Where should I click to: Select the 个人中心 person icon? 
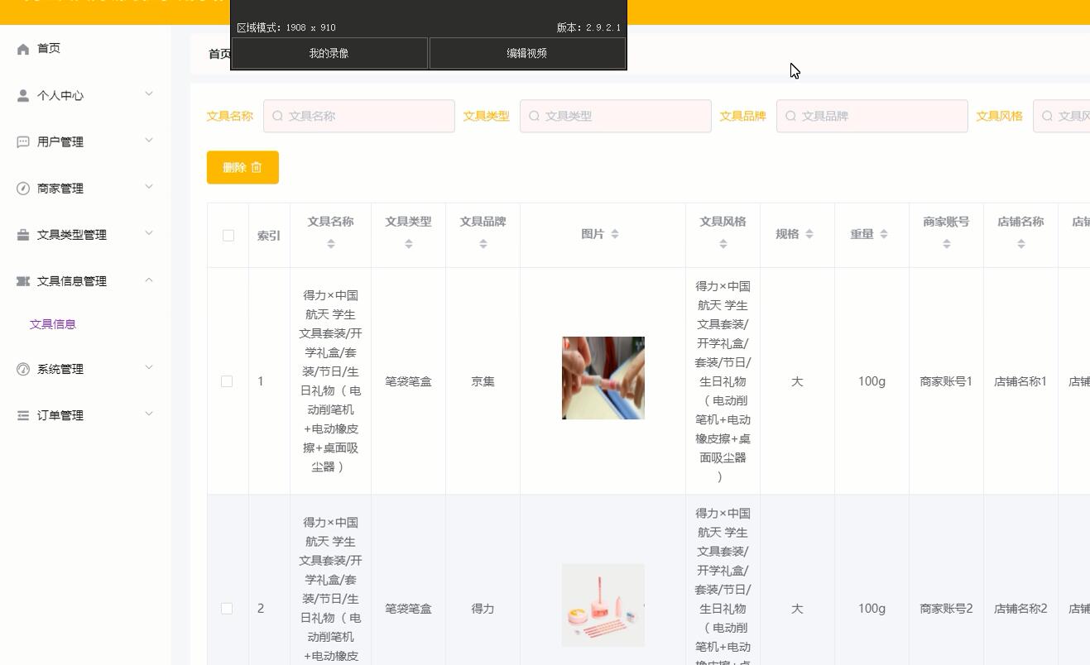(x=22, y=95)
